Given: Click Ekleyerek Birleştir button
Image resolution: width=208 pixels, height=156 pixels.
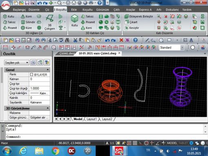Looking at the screenshot, I should [139, 16].
